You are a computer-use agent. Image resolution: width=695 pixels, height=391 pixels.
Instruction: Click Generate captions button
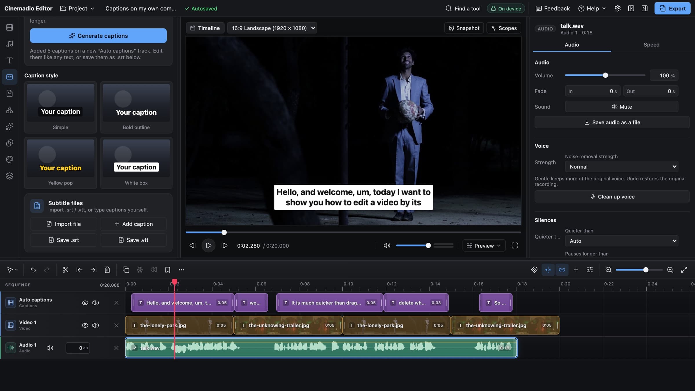[x=98, y=36]
